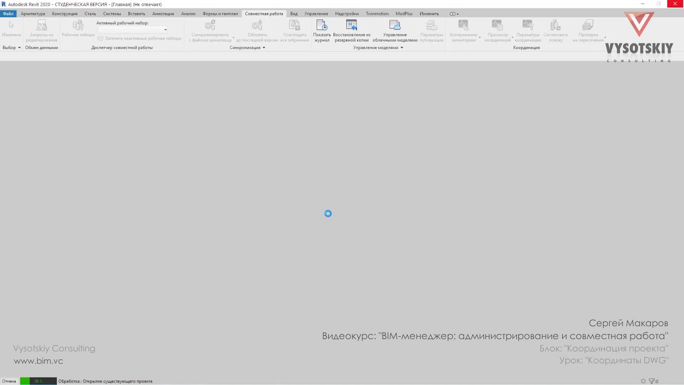Switch to the Архитектура ribbon tab
684x385 pixels.
[x=33, y=13]
